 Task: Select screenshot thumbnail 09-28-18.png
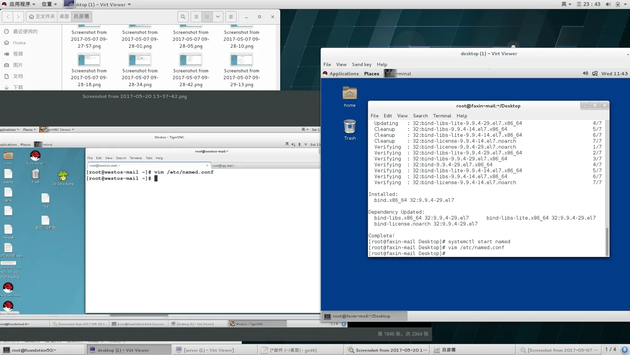(89, 59)
